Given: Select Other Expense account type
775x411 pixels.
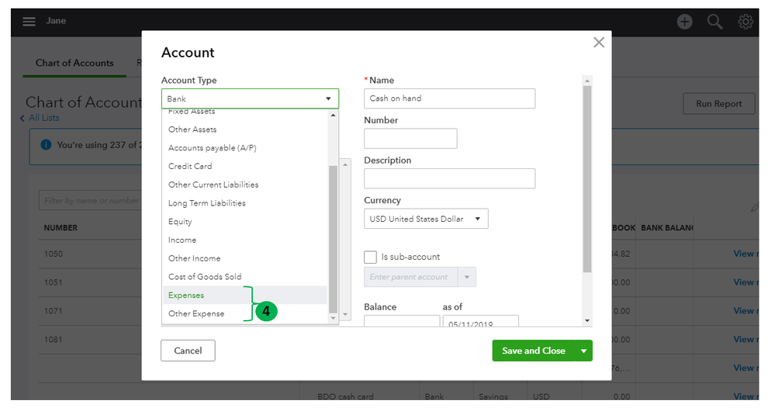Looking at the screenshot, I should pyautogui.click(x=245, y=314).
